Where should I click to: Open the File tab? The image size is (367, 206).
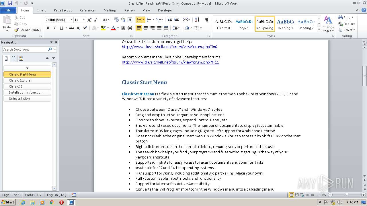click(8, 10)
